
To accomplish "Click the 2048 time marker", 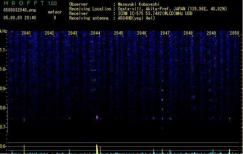I will pos(188,33).
